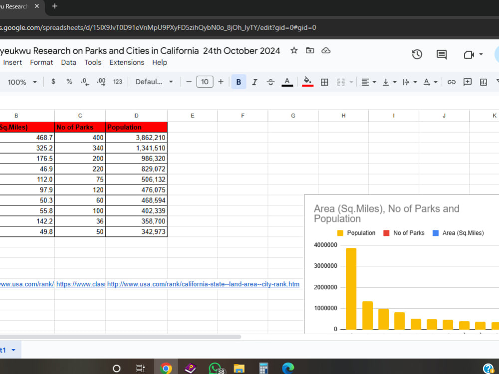Open File Explorer from the taskbar
This screenshot has height=374, width=499.
click(x=239, y=369)
